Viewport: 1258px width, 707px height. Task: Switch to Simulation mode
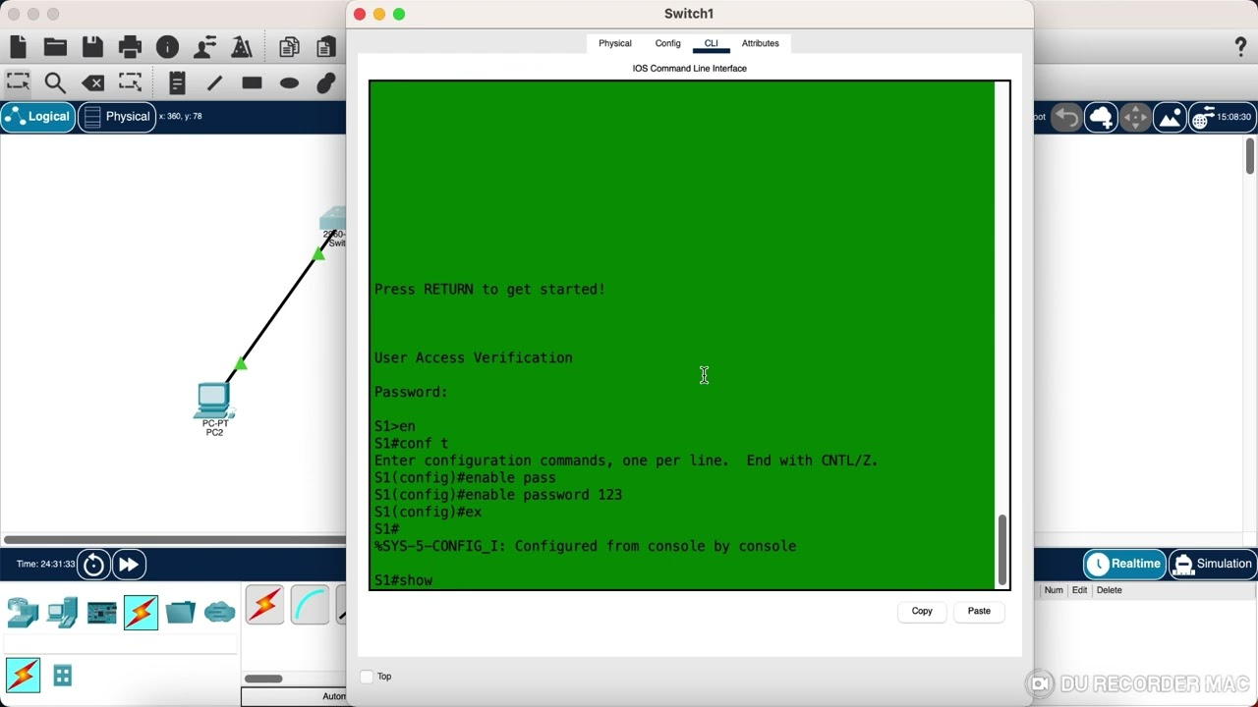(x=1213, y=564)
